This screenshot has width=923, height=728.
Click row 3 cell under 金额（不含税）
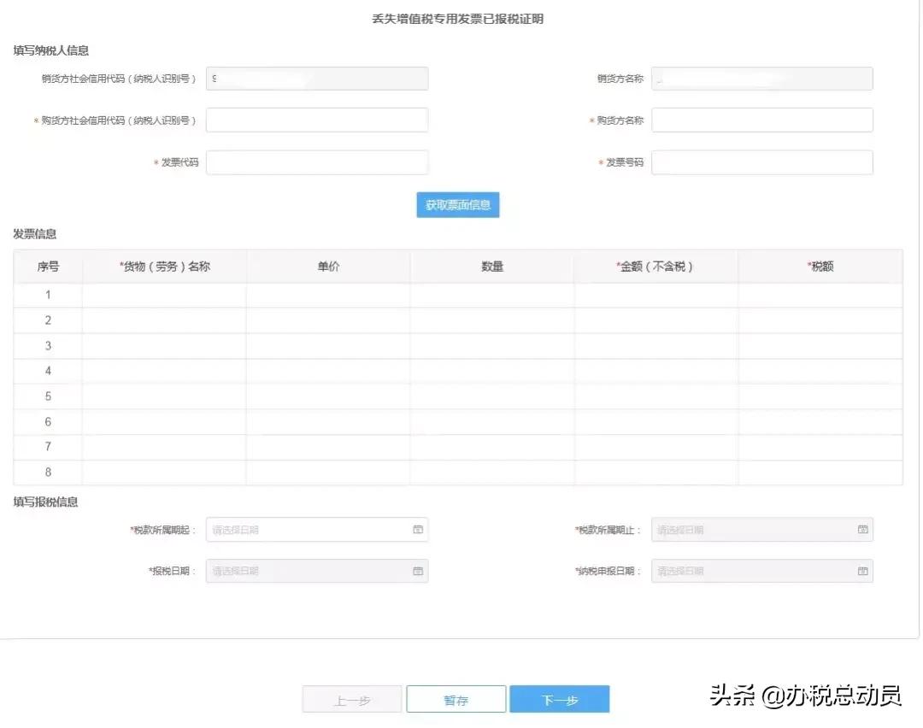[656, 345]
